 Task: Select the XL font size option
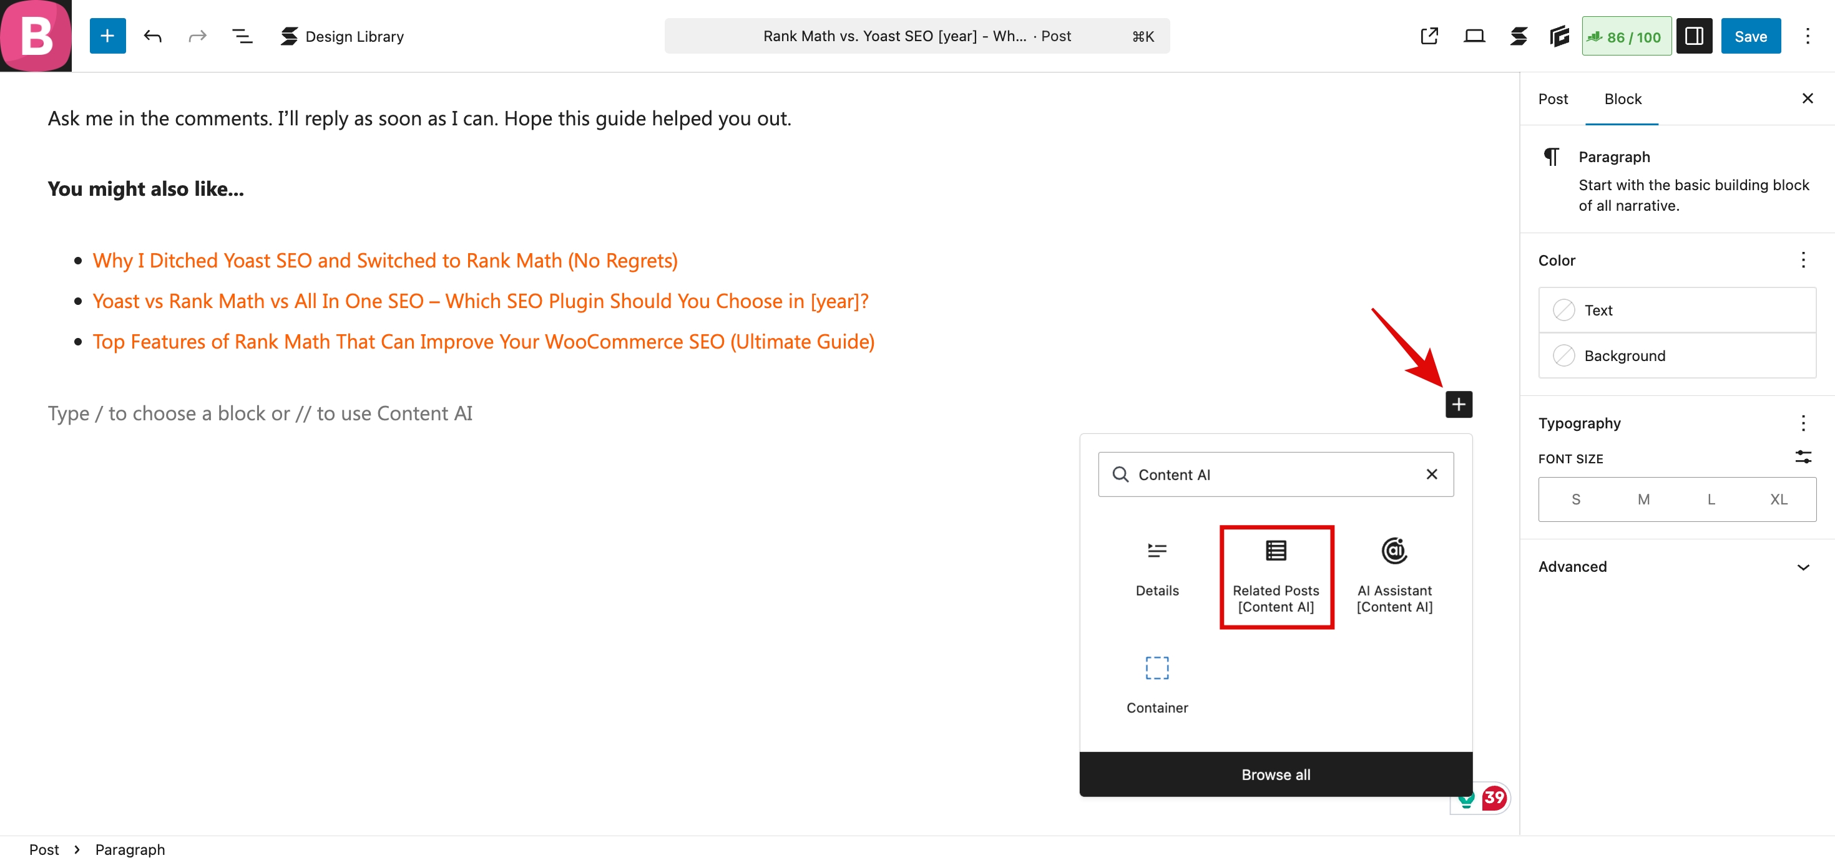(1778, 499)
